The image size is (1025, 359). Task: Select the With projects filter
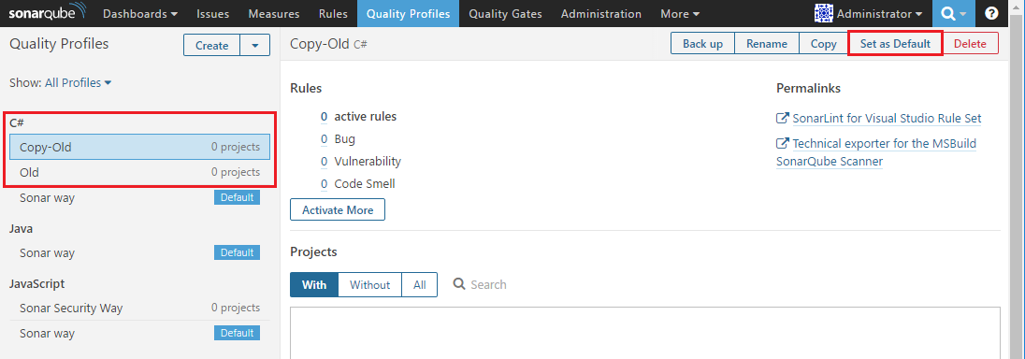[x=314, y=284]
